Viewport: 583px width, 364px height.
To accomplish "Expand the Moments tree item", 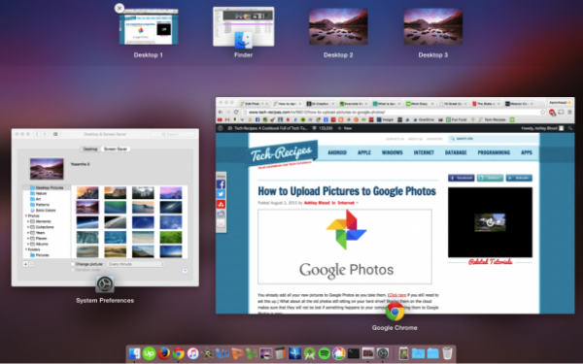I will 28,221.
